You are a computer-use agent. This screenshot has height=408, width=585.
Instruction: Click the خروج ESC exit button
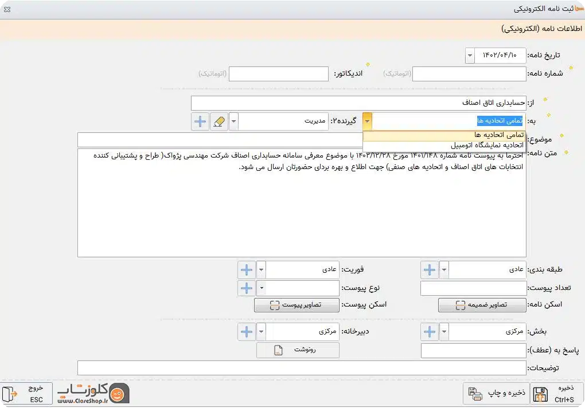(26, 394)
